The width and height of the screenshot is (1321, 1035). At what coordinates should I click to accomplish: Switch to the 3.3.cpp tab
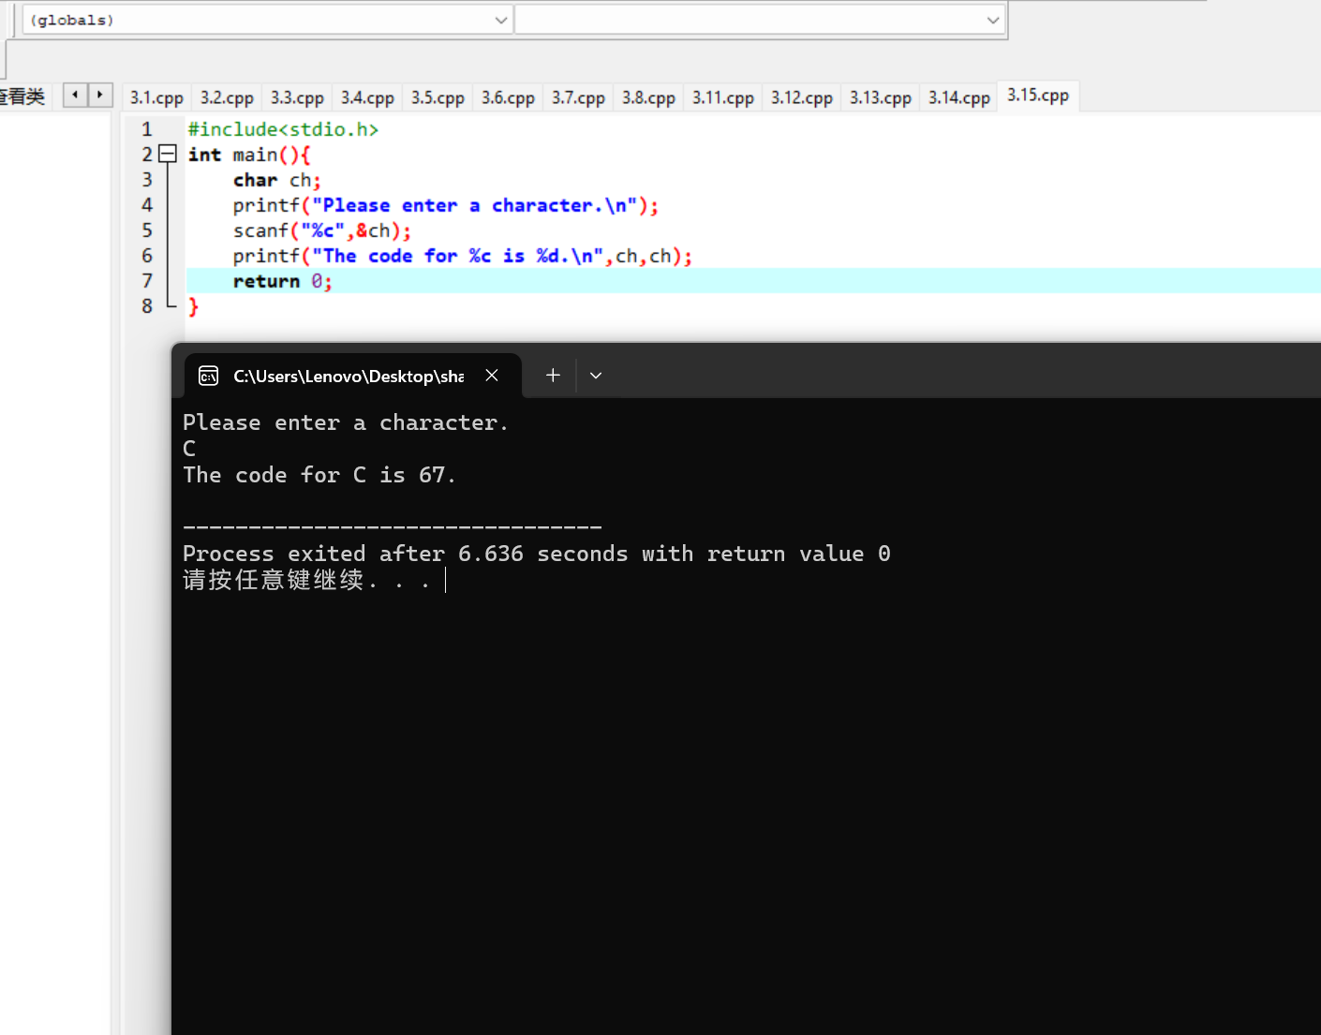[x=297, y=97]
